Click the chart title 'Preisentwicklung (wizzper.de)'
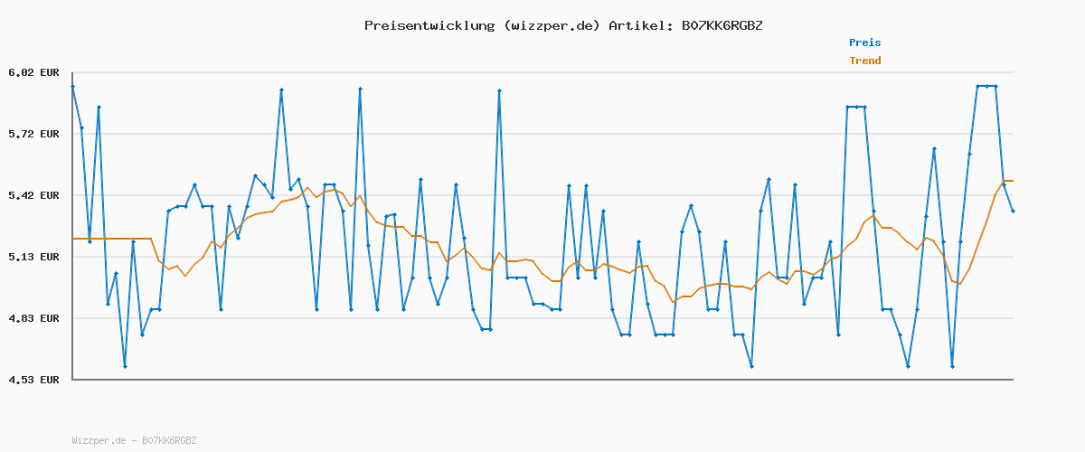This screenshot has height=452, width=1085. click(482, 25)
